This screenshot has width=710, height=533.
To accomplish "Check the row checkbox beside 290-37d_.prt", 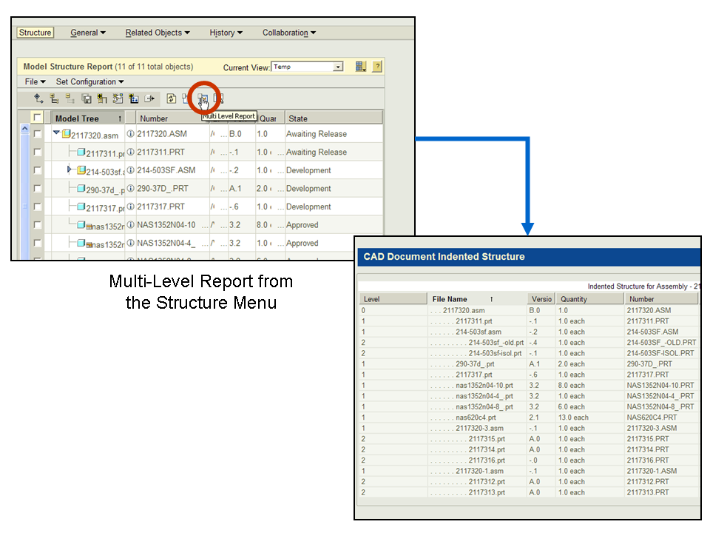I will click(x=37, y=188).
